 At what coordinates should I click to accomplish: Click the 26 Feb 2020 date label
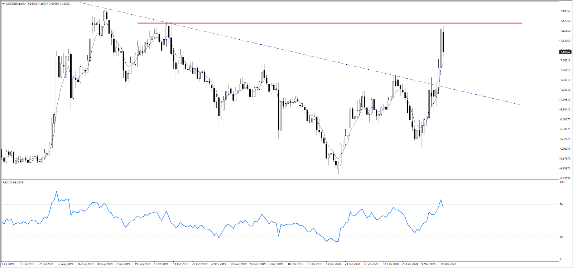click(x=410, y=264)
